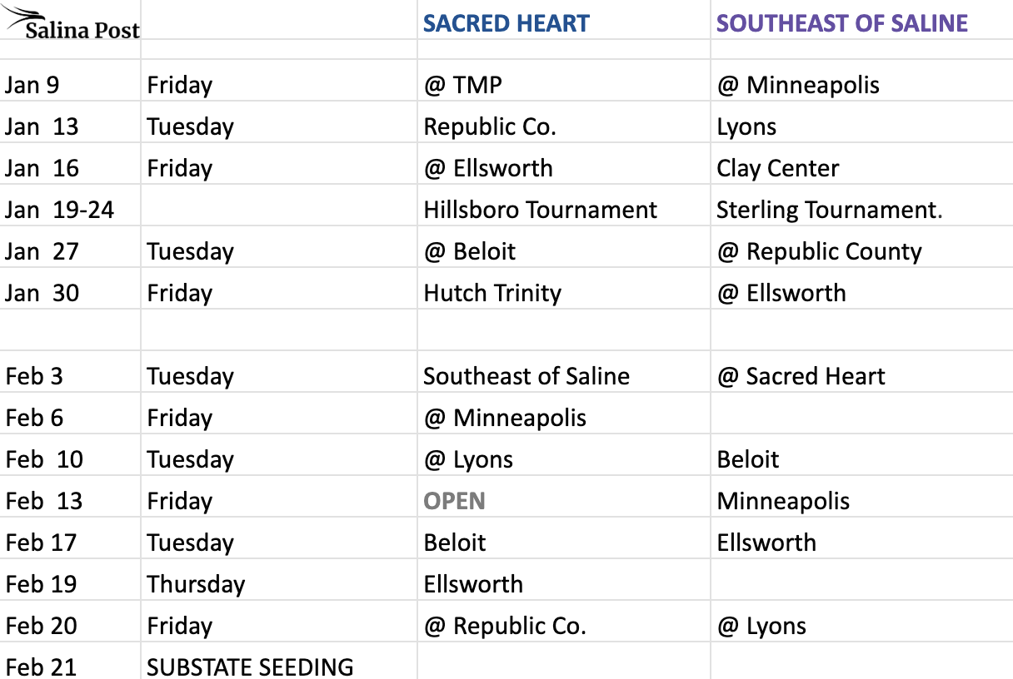
Task: Select the SACRED HEART column header
Action: 506,23
